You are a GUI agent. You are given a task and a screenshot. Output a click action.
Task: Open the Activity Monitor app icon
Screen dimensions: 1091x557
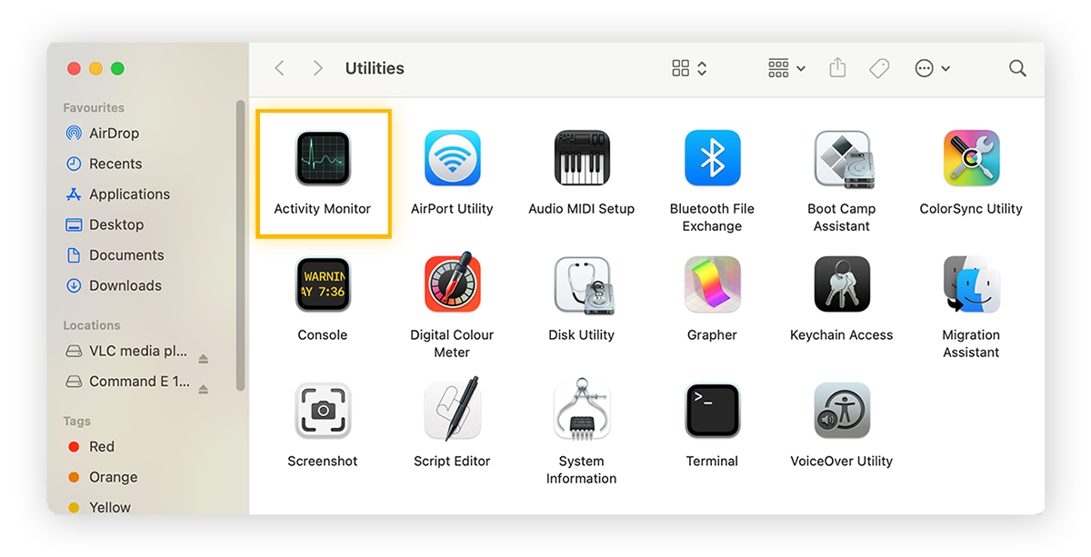coord(322,158)
